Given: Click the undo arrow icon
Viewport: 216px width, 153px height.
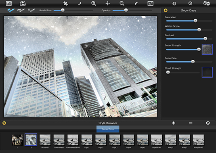Looking at the screenshot, I should click(x=80, y=4).
